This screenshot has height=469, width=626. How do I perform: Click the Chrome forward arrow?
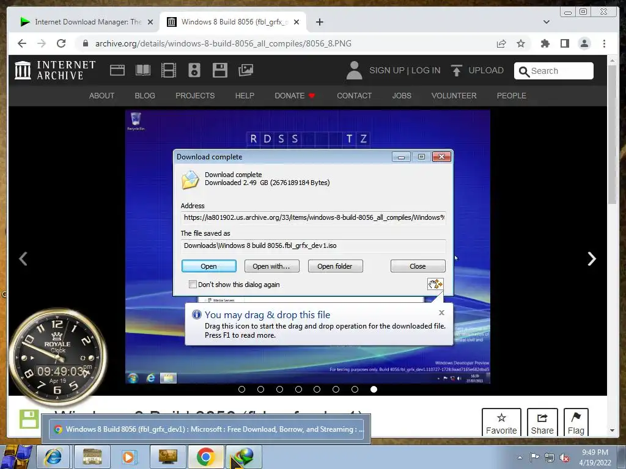click(x=42, y=43)
